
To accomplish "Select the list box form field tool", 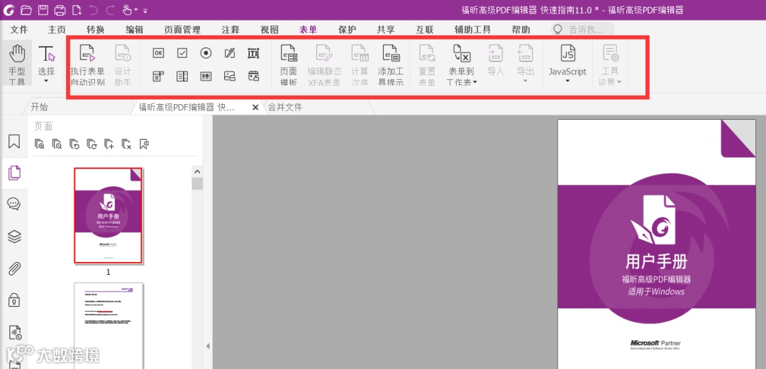I will (x=182, y=76).
